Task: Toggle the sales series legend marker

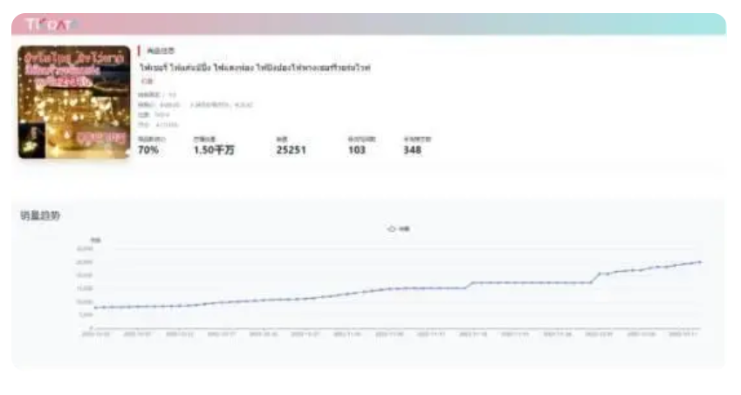Action: click(x=391, y=228)
